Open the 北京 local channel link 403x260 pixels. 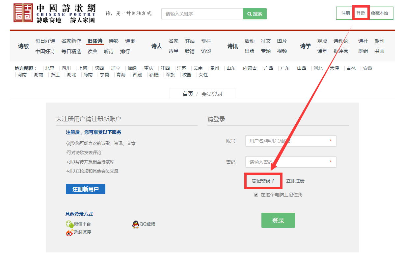coord(50,68)
